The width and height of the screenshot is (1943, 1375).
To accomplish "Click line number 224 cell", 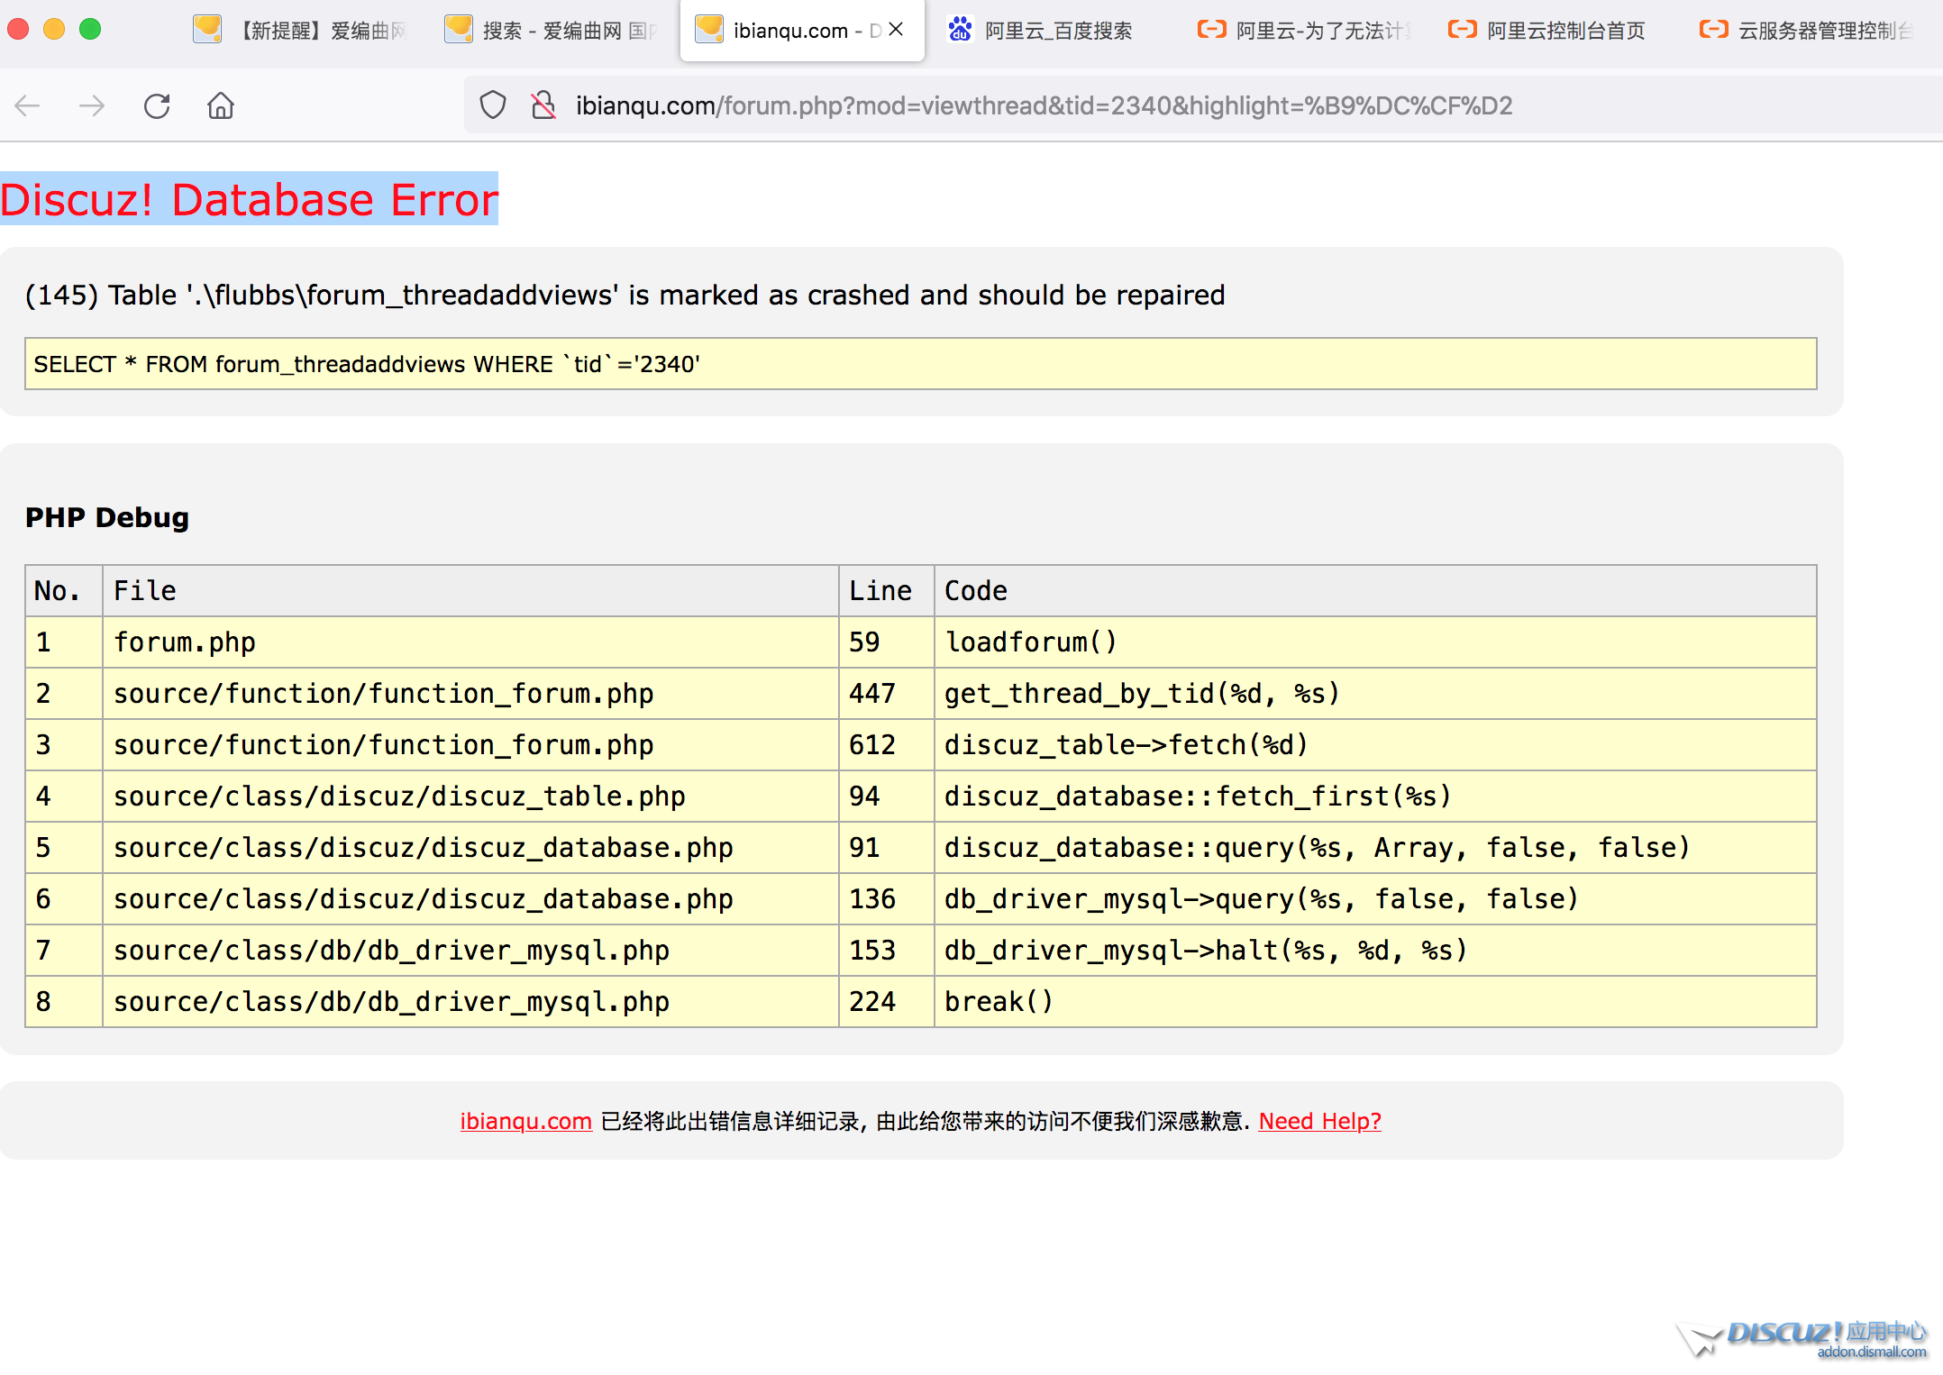I will pos(887,1002).
